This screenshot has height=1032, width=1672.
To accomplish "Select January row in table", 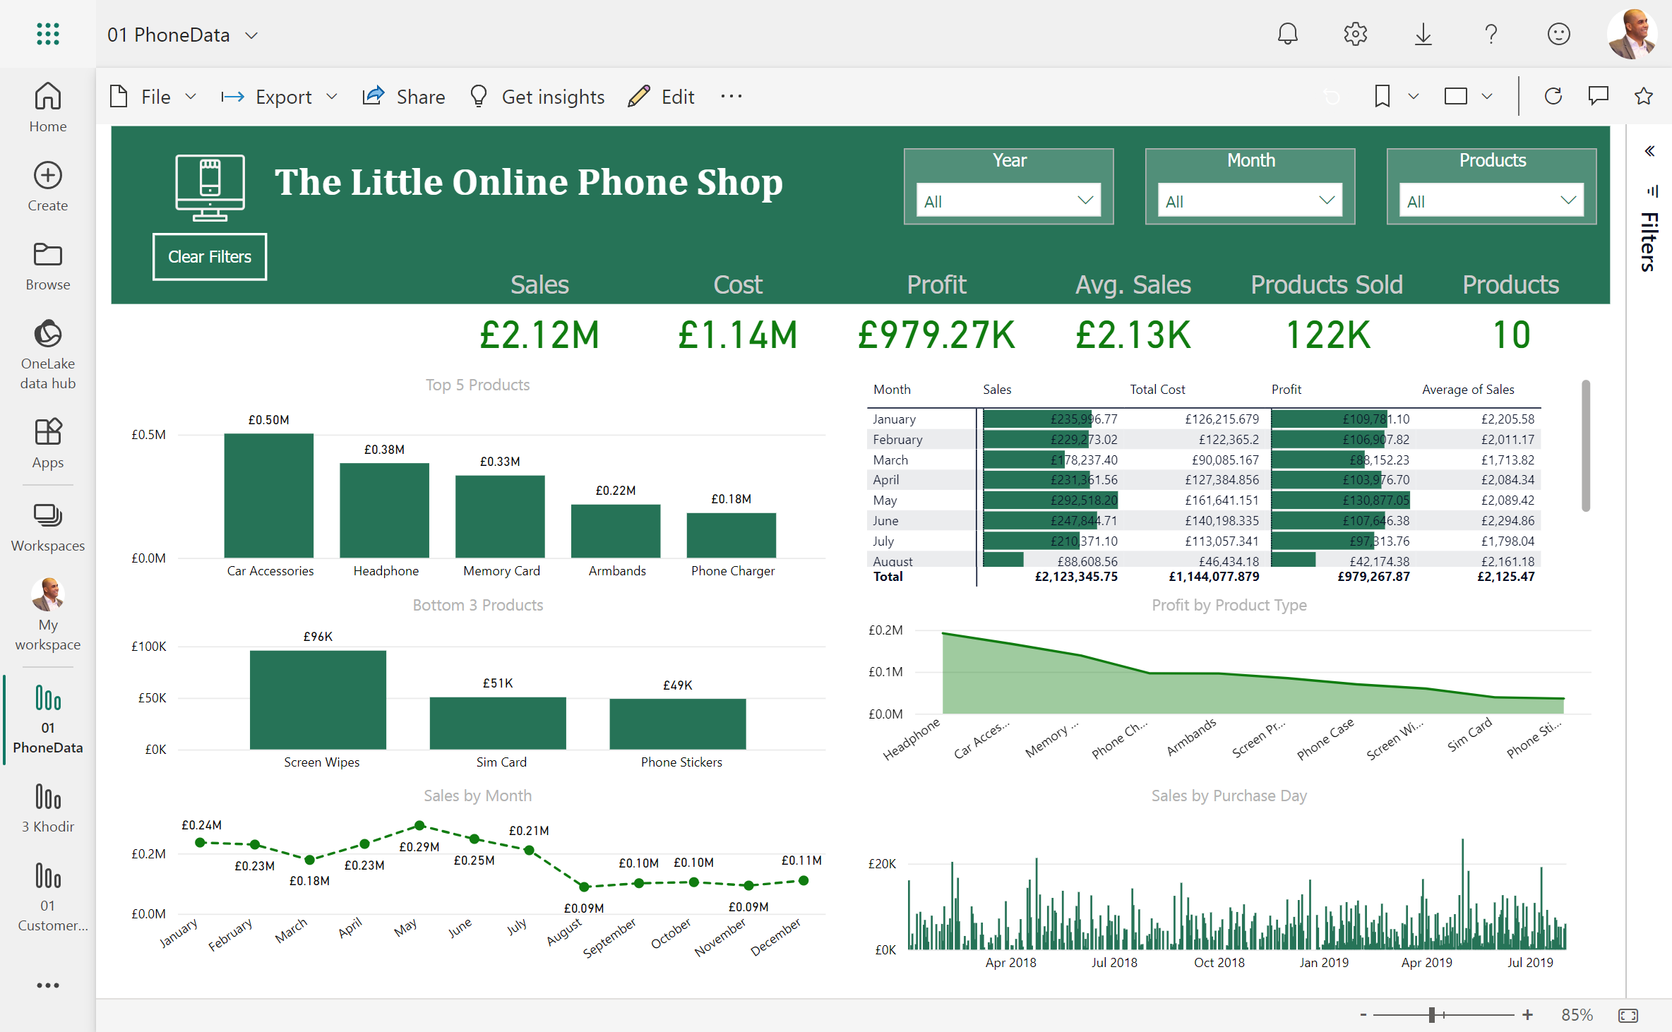I will tap(1203, 419).
